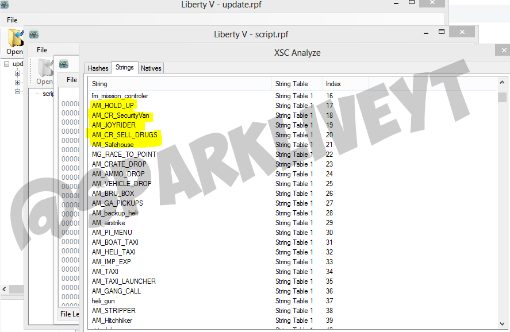Select the AM_airstrike string row

click(293, 222)
